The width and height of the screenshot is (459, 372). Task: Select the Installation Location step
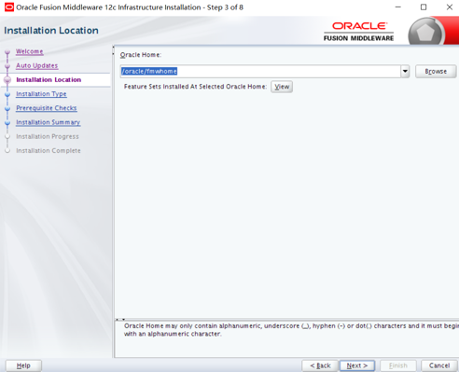click(49, 80)
